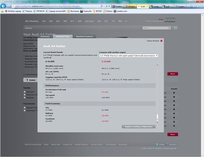Open the Q5 model menu
The width and height of the screenshot is (204, 157).
tap(99, 21)
